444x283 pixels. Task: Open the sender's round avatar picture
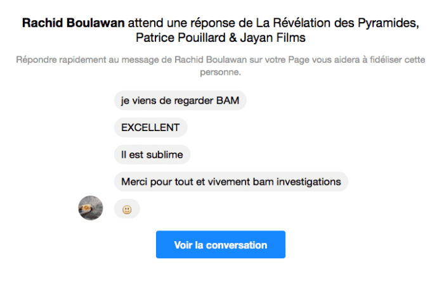coord(90,208)
